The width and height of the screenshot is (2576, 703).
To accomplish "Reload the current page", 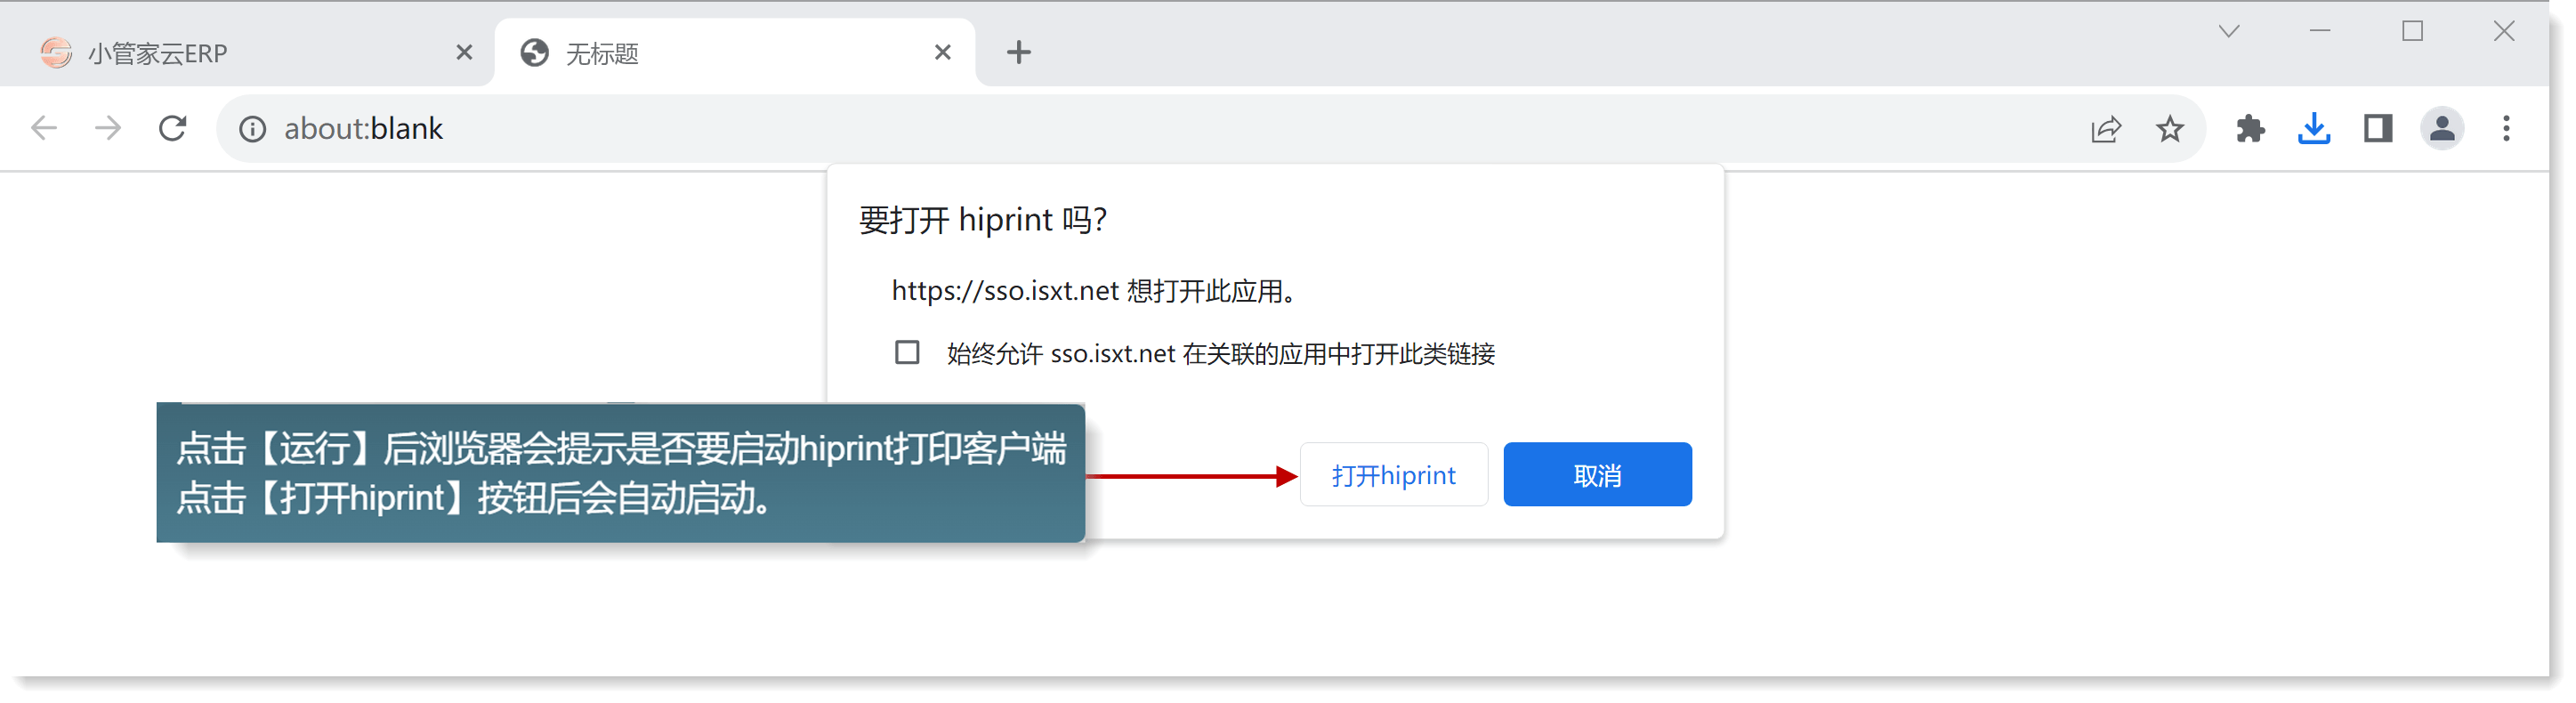I will [173, 128].
